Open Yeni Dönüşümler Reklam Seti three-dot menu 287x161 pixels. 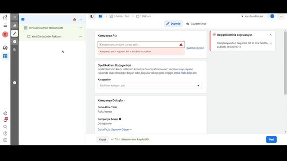pos(80,28)
